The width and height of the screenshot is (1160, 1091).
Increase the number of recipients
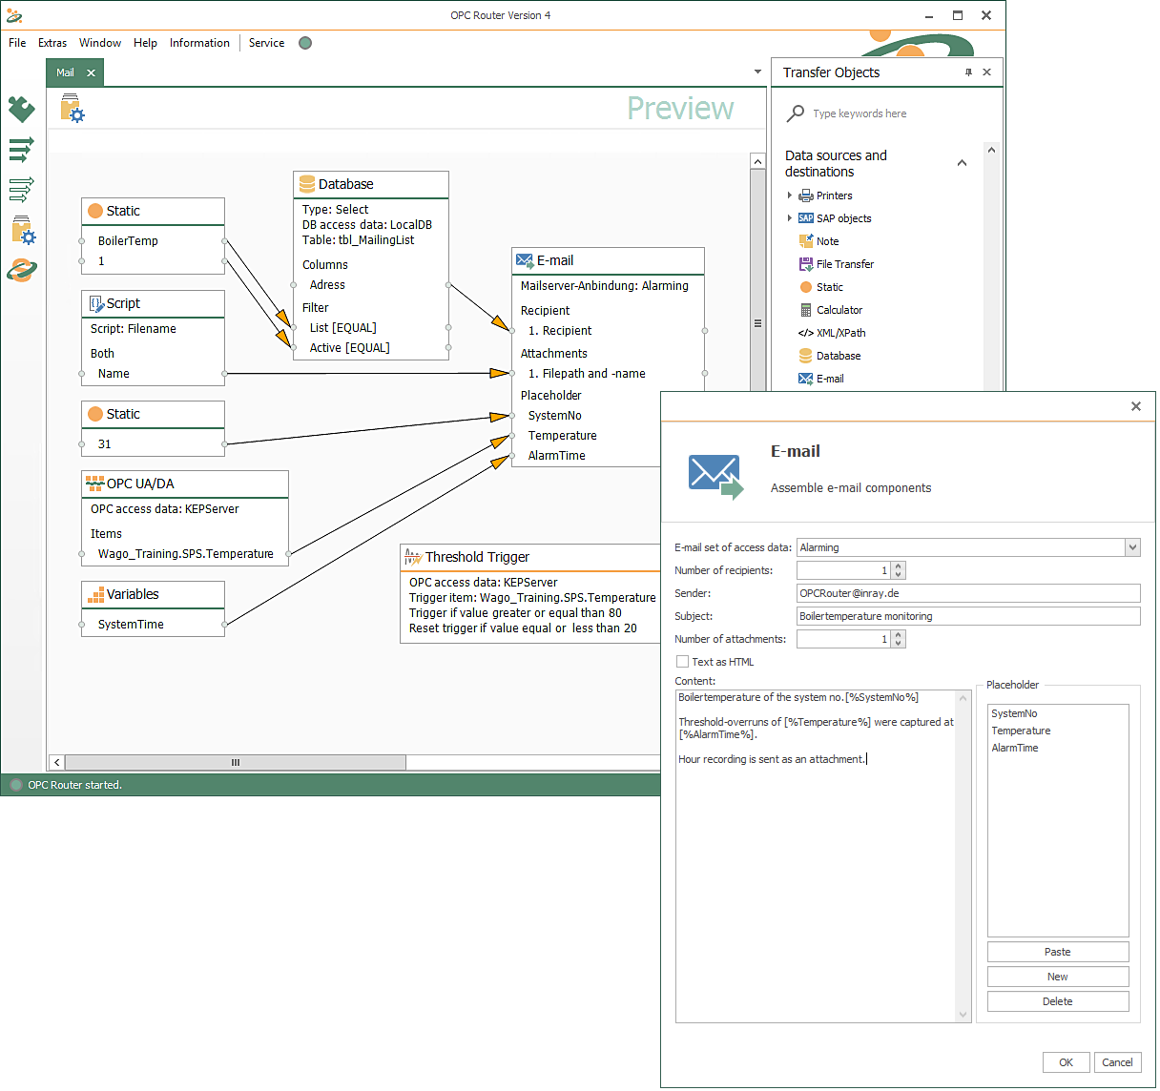click(x=899, y=566)
